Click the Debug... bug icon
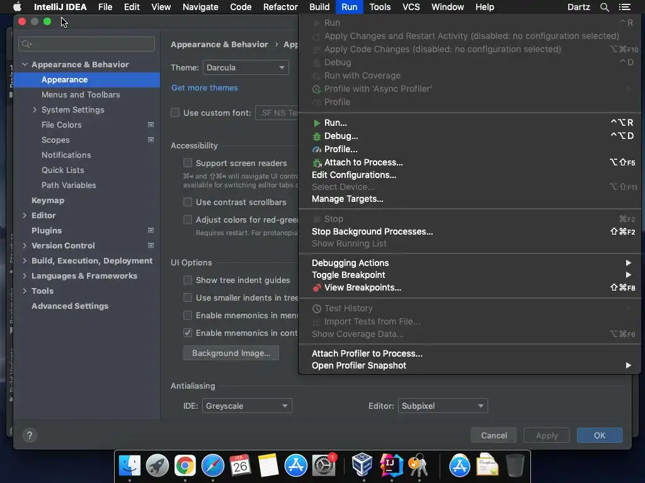The image size is (645, 483). [317, 136]
